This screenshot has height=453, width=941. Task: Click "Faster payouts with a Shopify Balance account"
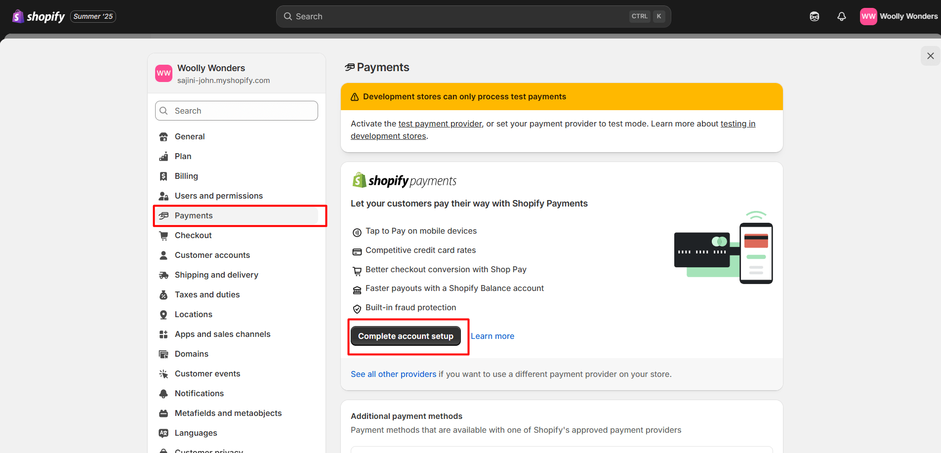(454, 288)
